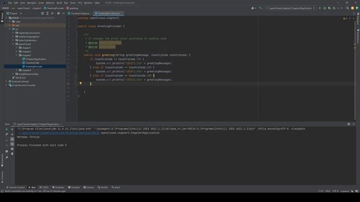Viewport: 360px width, 202px height.
Task: Expand External Libraries node
Action: coord(7,81)
